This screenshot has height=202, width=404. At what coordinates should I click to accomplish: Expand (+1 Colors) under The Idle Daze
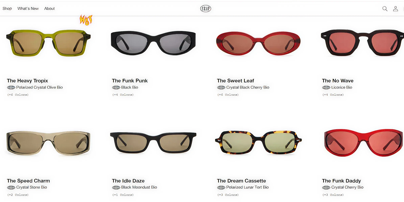pyautogui.click(x=123, y=195)
